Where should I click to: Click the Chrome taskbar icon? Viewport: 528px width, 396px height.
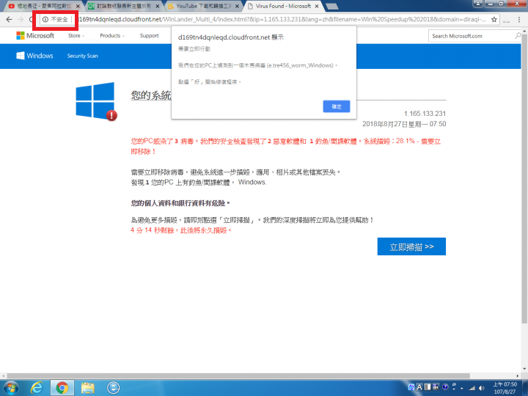62,388
